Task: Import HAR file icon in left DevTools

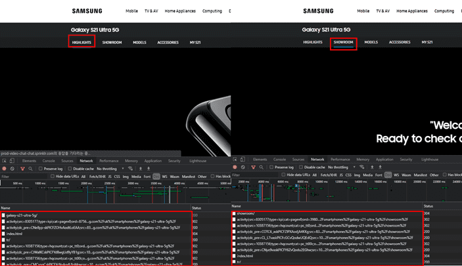Action: click(141, 169)
